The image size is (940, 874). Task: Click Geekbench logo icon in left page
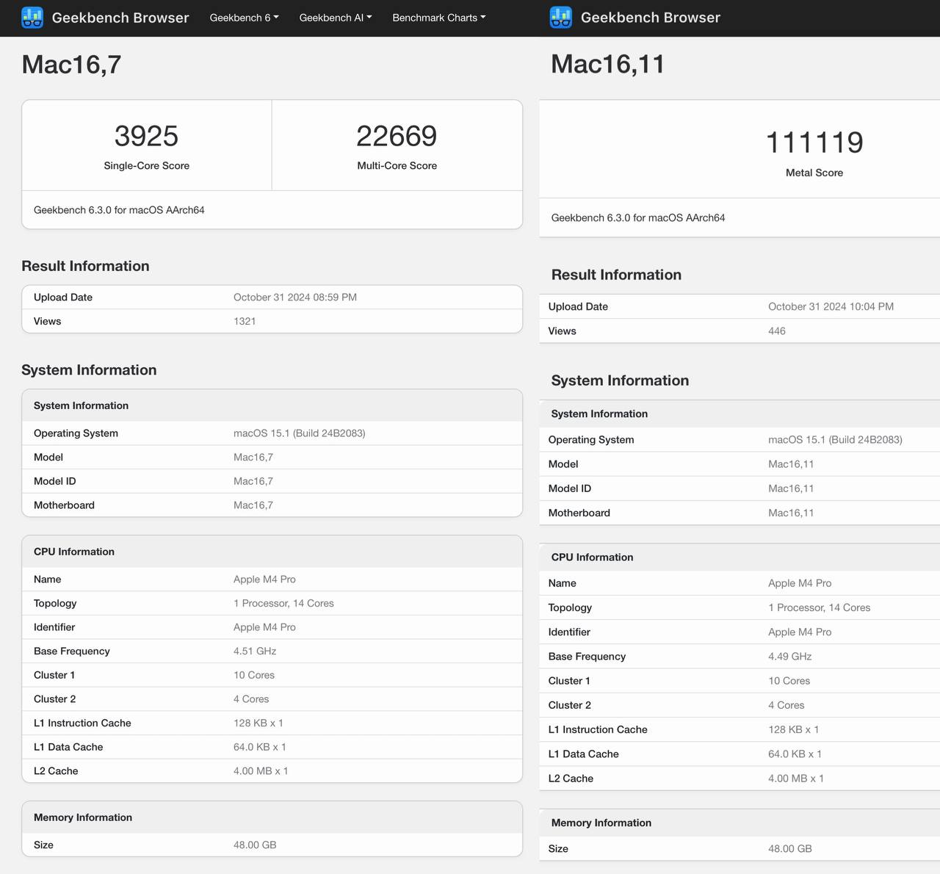click(32, 18)
